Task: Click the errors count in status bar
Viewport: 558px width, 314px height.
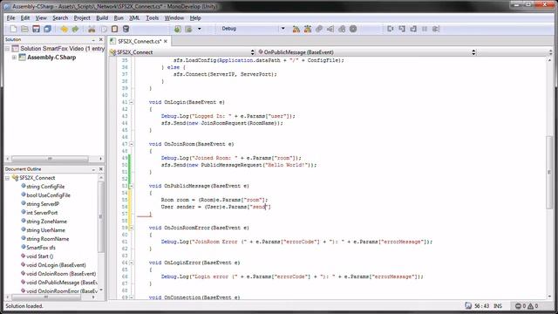Action: pos(521,306)
